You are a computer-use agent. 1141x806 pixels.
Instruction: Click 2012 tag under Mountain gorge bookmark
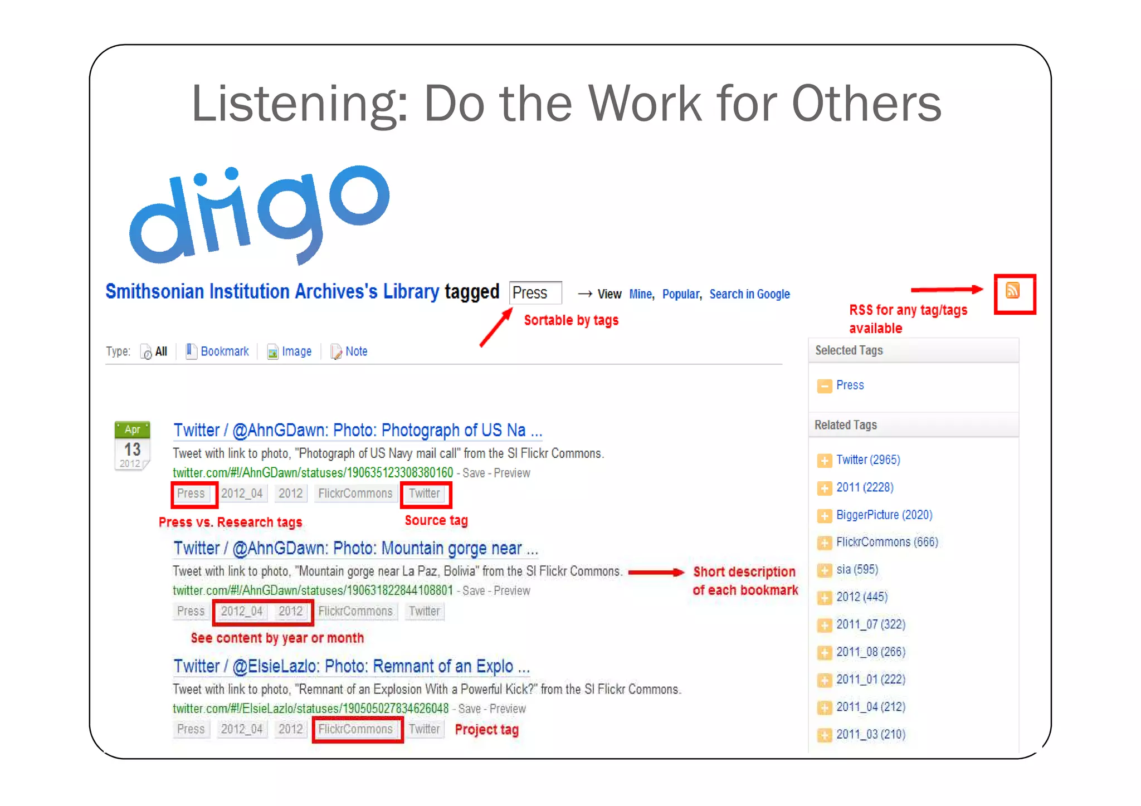tap(291, 612)
